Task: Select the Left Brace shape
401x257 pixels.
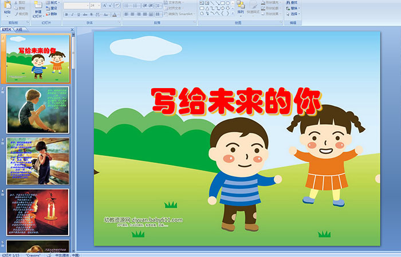Action: coord(222,13)
